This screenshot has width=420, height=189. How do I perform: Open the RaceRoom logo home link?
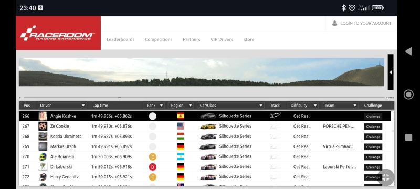click(58, 33)
